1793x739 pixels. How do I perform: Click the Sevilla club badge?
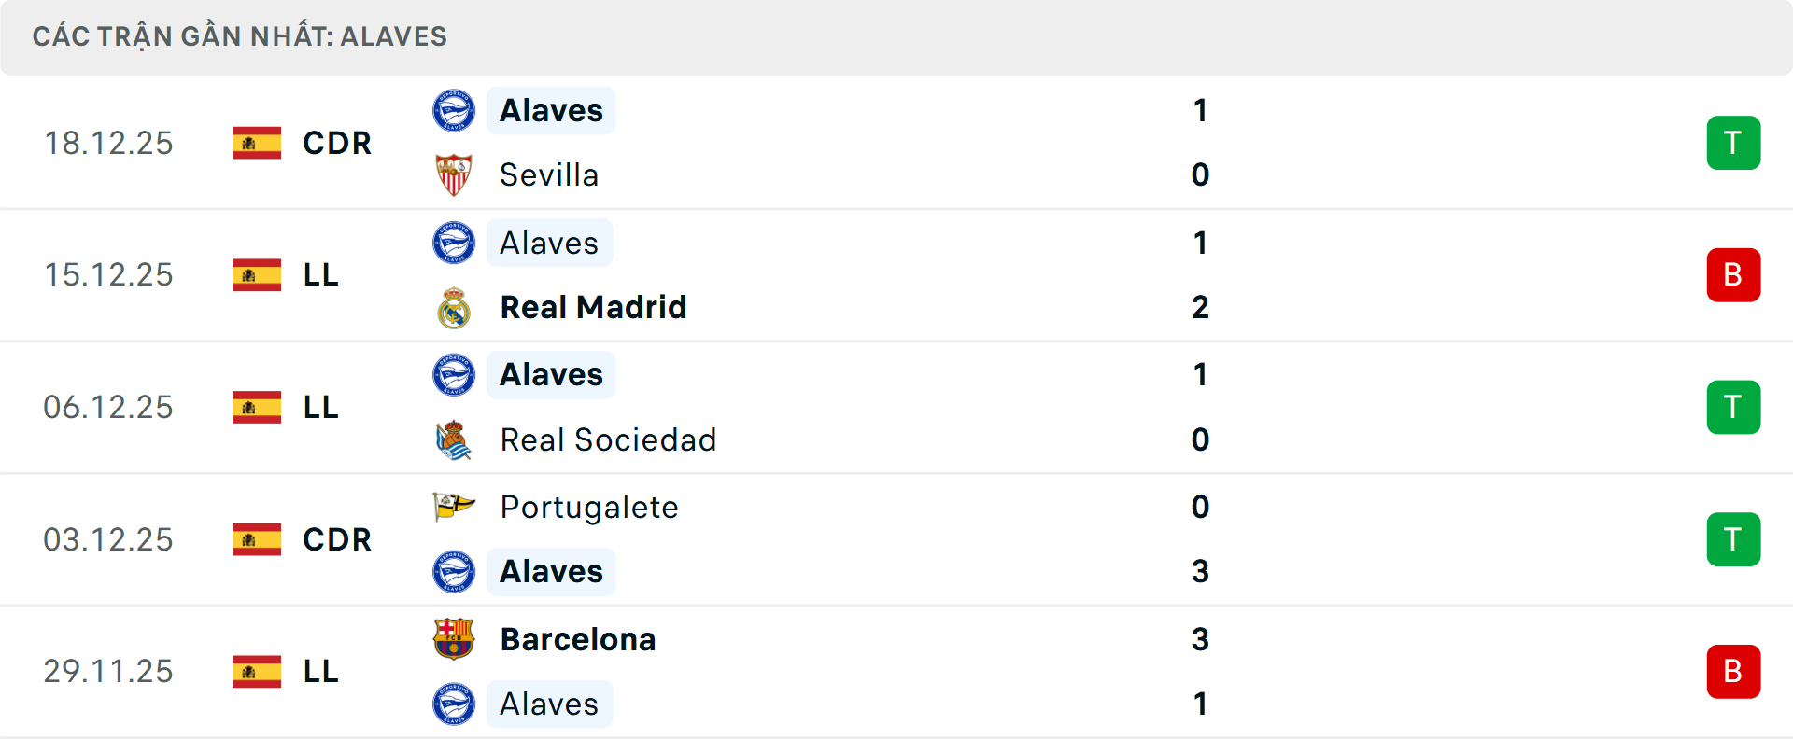coord(455,174)
